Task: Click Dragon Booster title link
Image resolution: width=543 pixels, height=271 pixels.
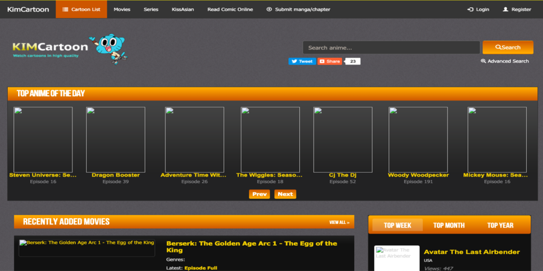Action: [x=116, y=175]
